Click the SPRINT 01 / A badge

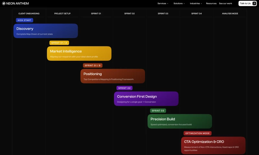[x=59, y=43]
